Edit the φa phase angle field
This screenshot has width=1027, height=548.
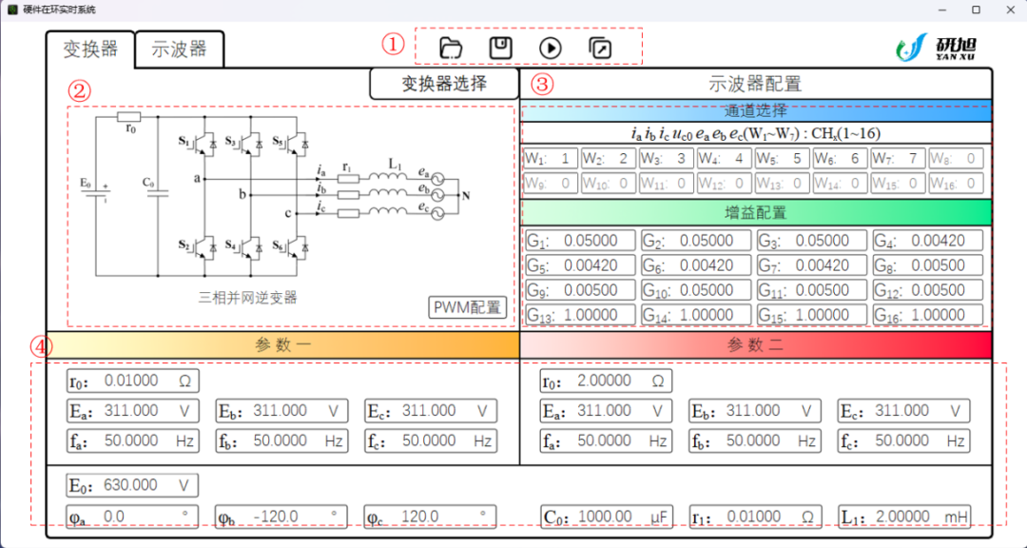[133, 517]
